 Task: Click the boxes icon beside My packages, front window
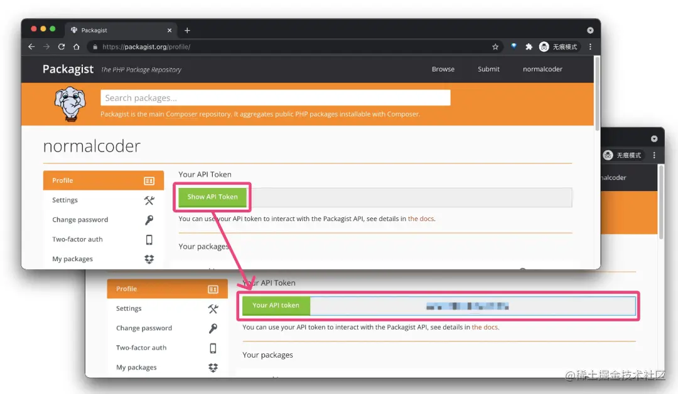tap(149, 259)
